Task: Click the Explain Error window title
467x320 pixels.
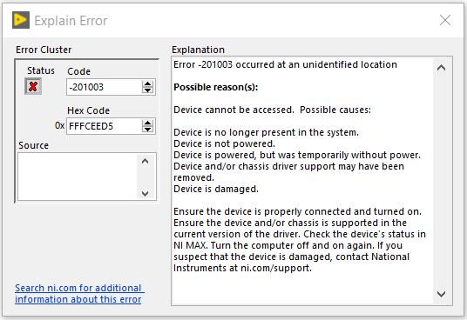Action: coord(71,21)
